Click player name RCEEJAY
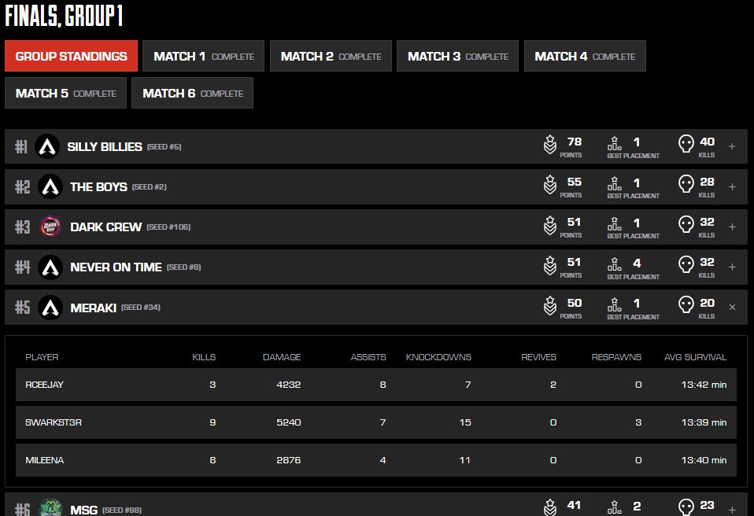The image size is (754, 516). [44, 385]
